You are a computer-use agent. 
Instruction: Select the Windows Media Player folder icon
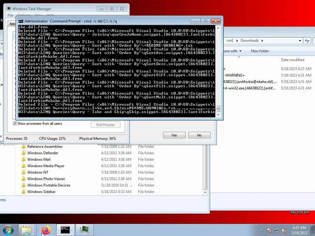click(23, 166)
